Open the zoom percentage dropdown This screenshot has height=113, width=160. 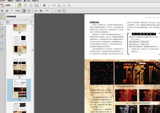click(53, 11)
